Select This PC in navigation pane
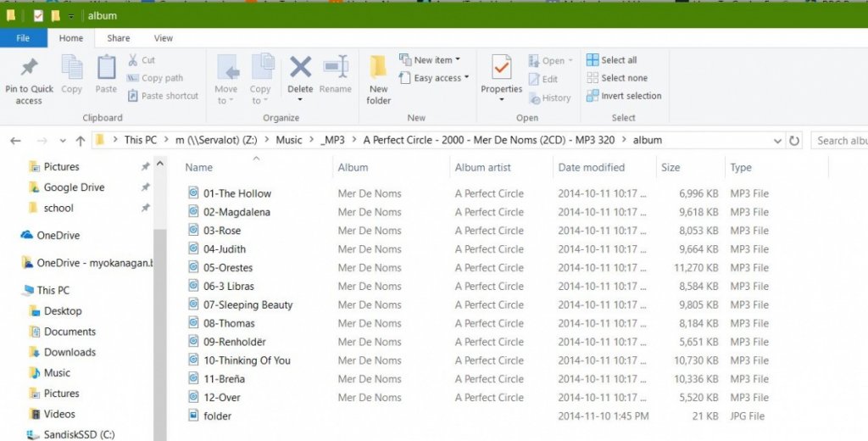Image resolution: width=868 pixels, height=441 pixels. (46, 290)
